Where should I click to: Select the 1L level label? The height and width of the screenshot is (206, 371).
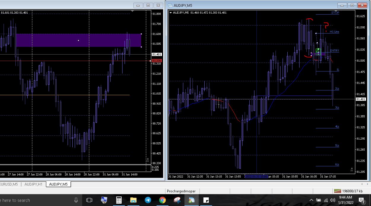click(x=338, y=70)
